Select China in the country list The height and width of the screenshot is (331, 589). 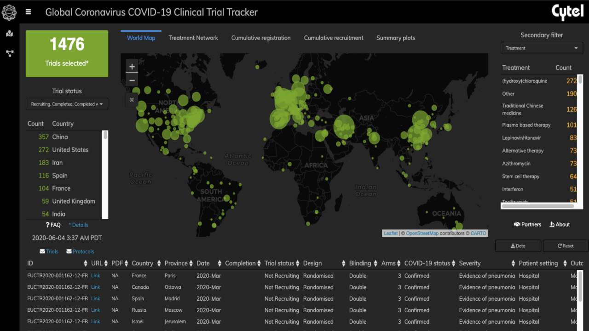pos(60,137)
